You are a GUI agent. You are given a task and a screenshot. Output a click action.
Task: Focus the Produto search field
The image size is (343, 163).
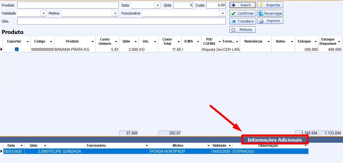click(x=68, y=5)
